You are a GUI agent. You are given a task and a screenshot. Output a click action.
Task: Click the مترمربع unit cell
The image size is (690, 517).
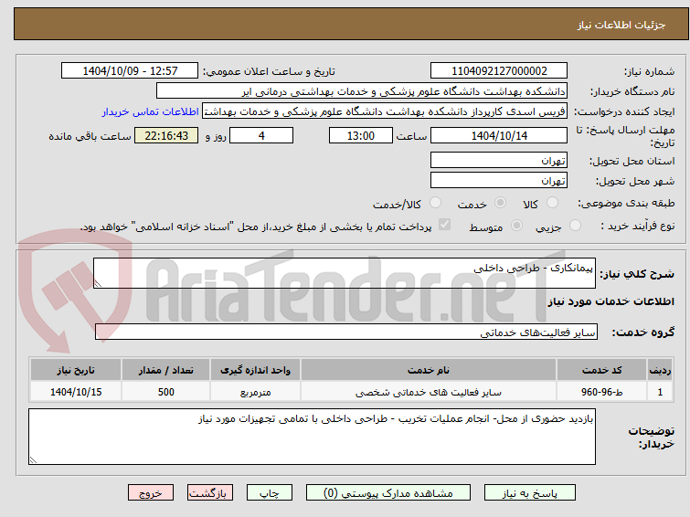tap(255, 392)
